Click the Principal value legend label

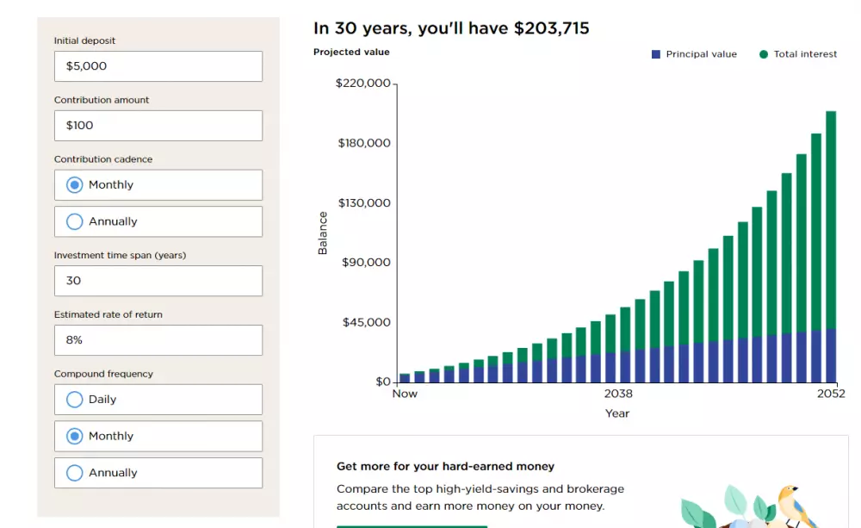pyautogui.click(x=701, y=54)
